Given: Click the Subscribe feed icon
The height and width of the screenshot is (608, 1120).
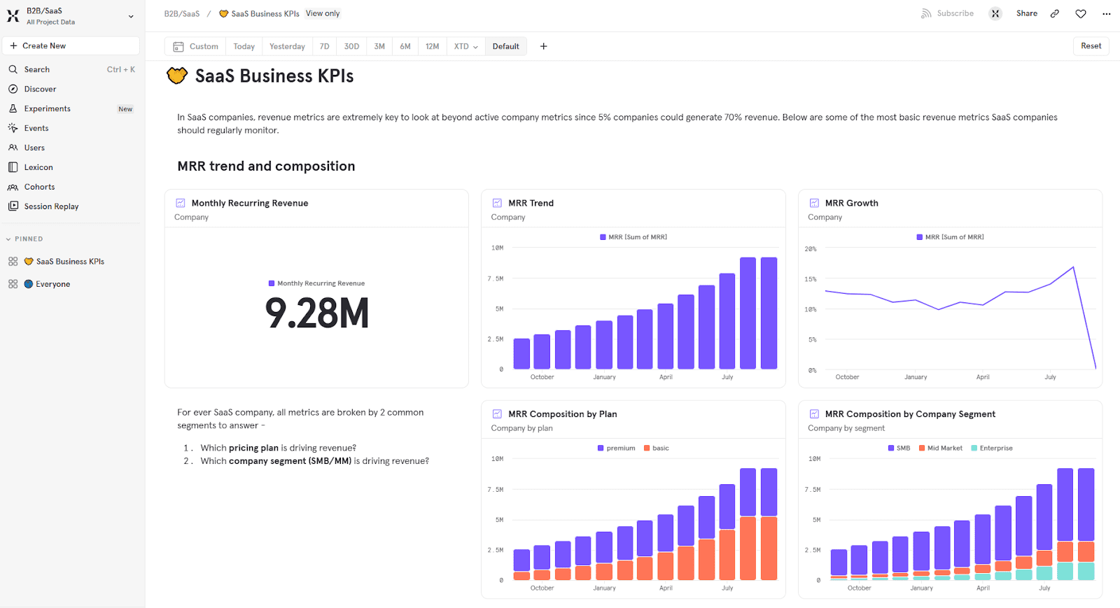Looking at the screenshot, I should coord(926,14).
